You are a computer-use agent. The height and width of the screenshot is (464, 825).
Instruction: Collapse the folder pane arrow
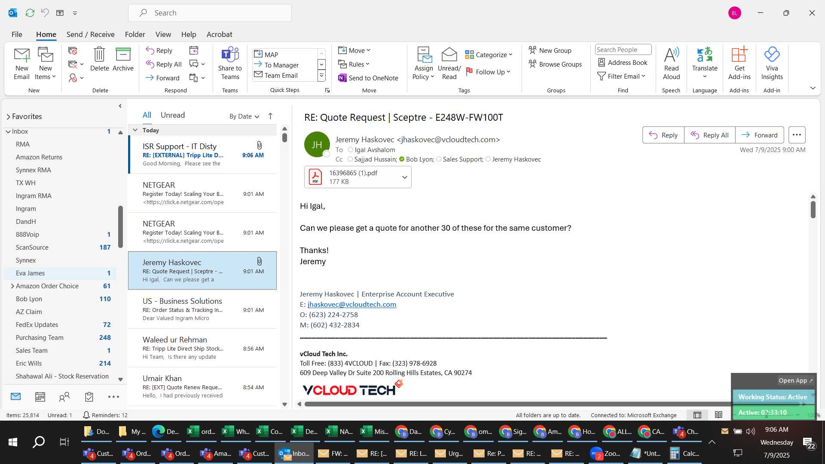[x=120, y=106]
